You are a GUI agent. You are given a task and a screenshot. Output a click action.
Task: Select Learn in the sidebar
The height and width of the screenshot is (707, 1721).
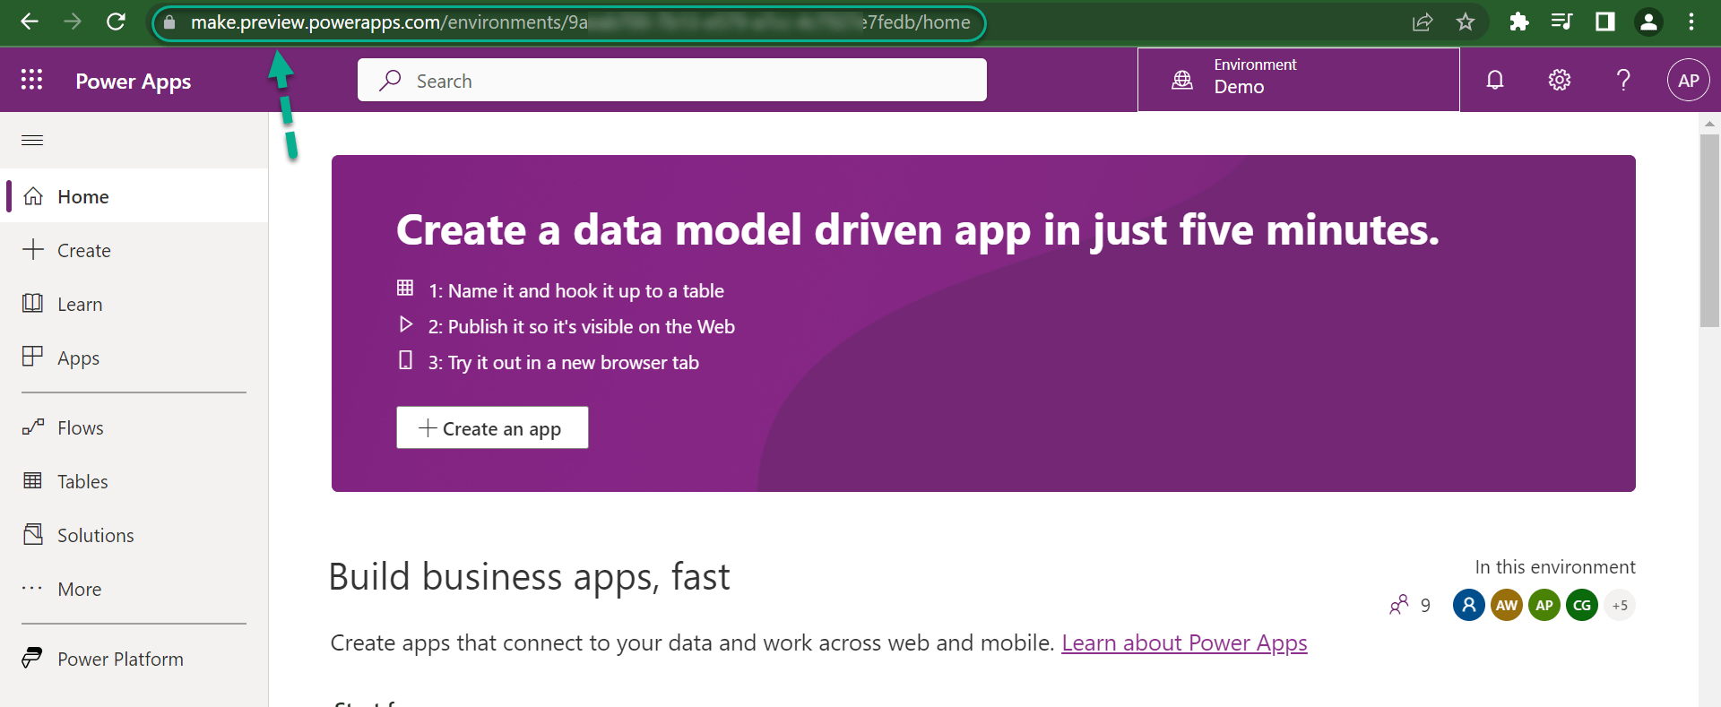134,304
